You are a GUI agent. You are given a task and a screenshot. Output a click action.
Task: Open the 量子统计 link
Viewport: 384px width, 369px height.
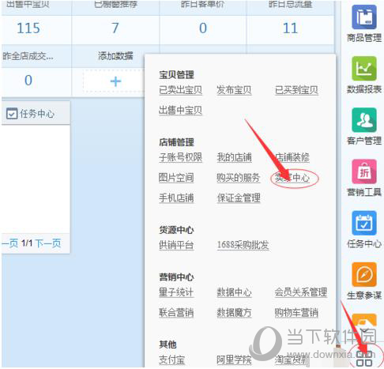[x=176, y=292]
